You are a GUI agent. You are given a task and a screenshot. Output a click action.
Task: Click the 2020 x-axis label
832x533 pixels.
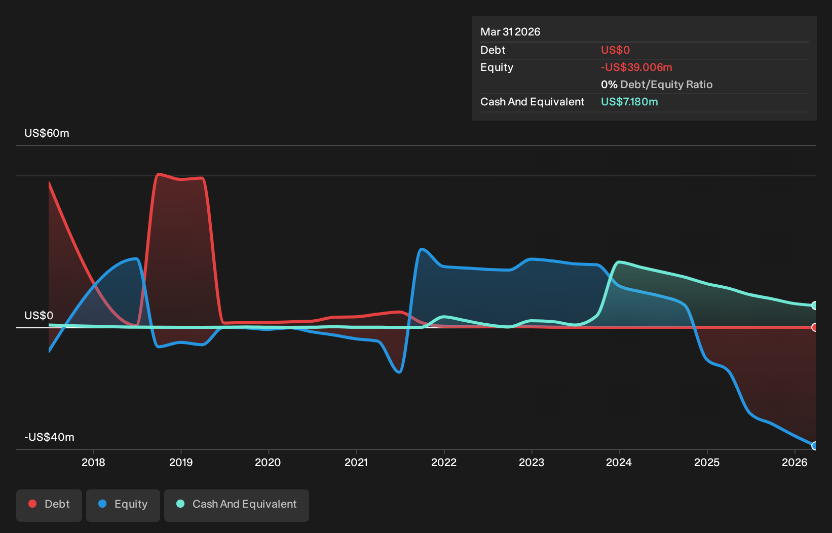tap(268, 462)
